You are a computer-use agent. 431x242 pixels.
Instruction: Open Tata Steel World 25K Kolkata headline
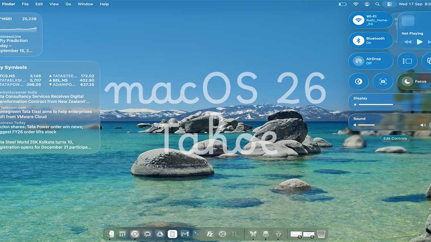point(45,144)
